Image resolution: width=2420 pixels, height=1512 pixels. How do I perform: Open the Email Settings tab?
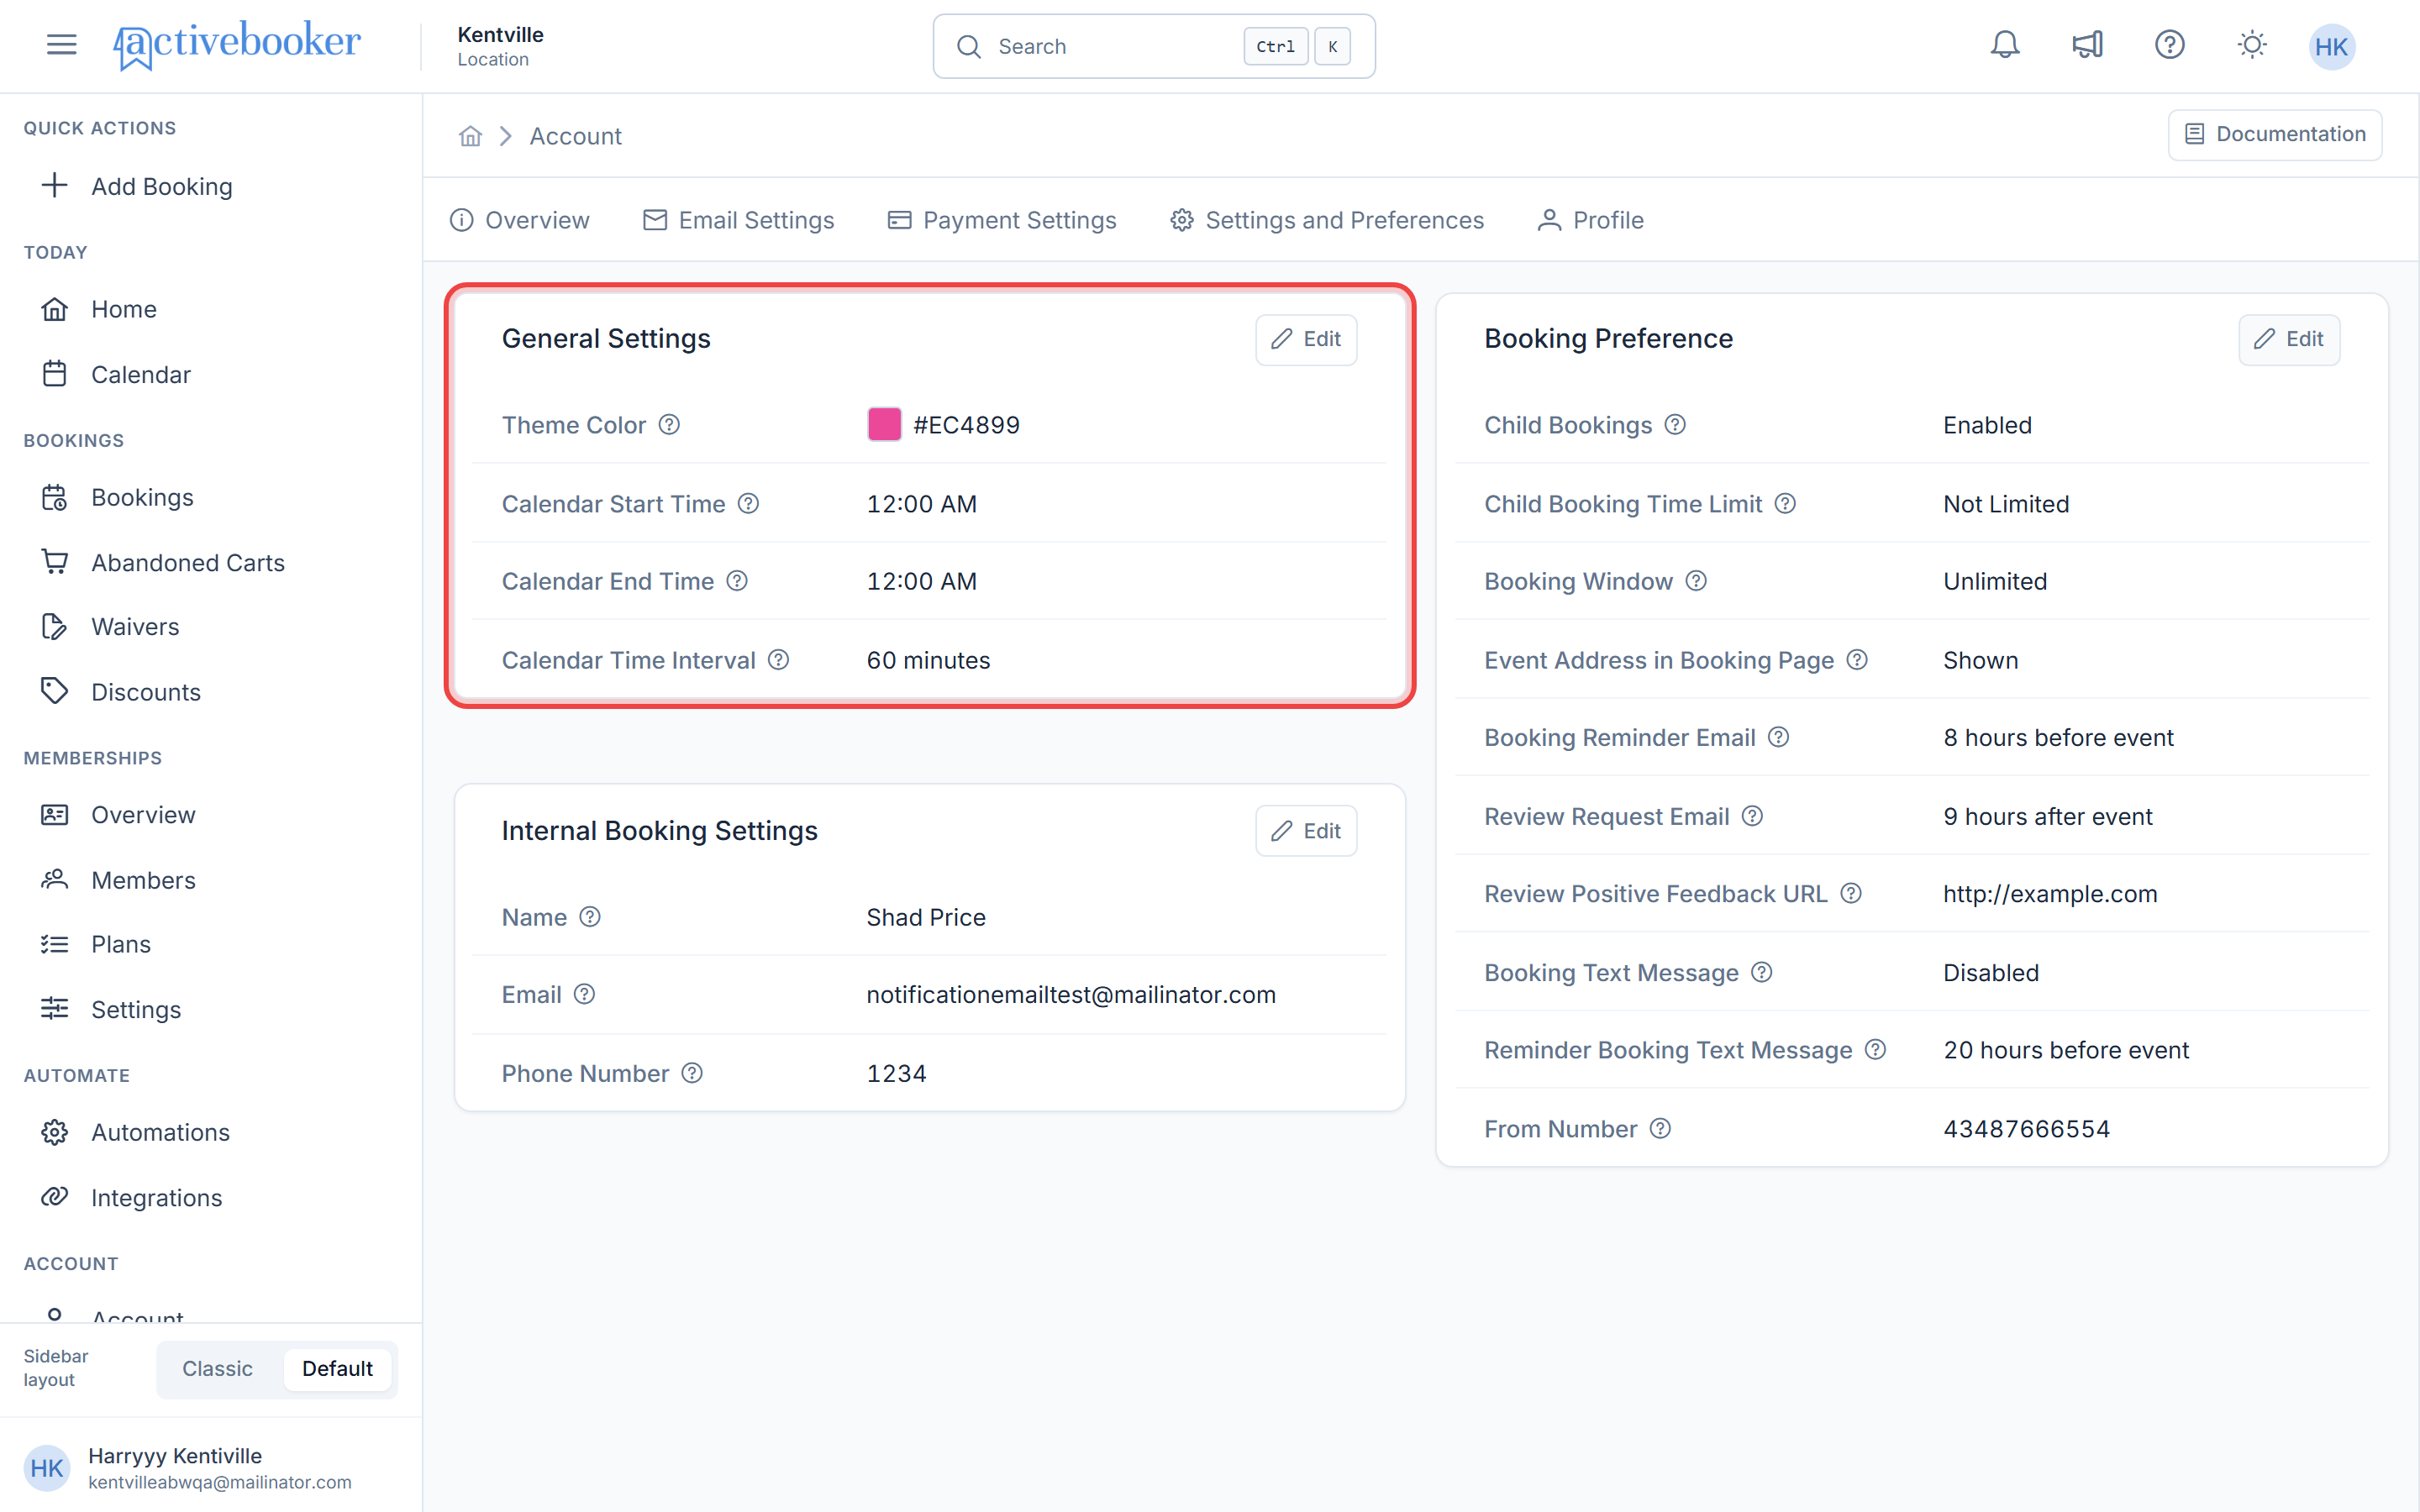pyautogui.click(x=738, y=220)
